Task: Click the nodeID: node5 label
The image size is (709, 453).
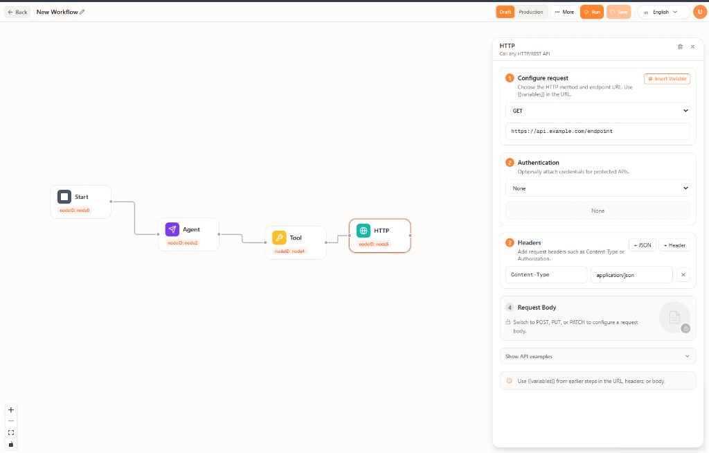Action: [x=373, y=244]
